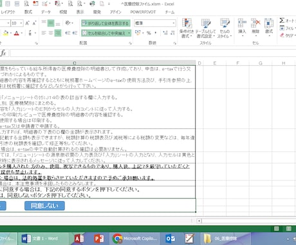Open conditional formatting (条件付き書式)

pyautogui.click(x=187, y=28)
